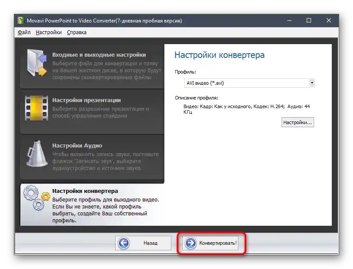Click the blue forward arrow icon on Convert

tap(191, 243)
